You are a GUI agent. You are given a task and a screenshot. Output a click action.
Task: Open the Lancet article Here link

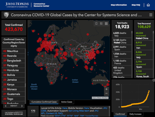(x=64, y=108)
